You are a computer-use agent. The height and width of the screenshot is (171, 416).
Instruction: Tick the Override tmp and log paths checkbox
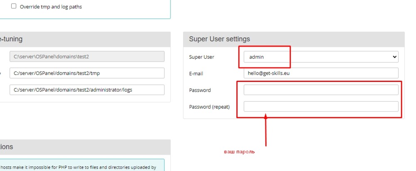tap(14, 7)
